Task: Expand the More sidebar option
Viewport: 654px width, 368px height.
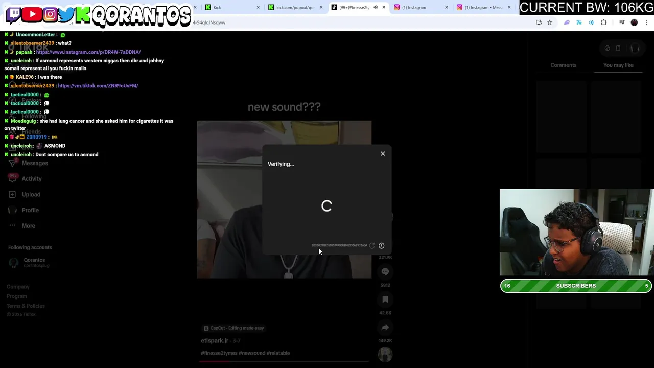Action: pos(29,226)
